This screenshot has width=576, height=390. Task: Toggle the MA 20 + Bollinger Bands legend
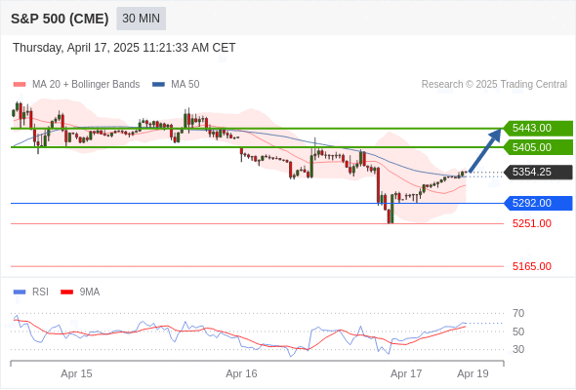(x=86, y=85)
